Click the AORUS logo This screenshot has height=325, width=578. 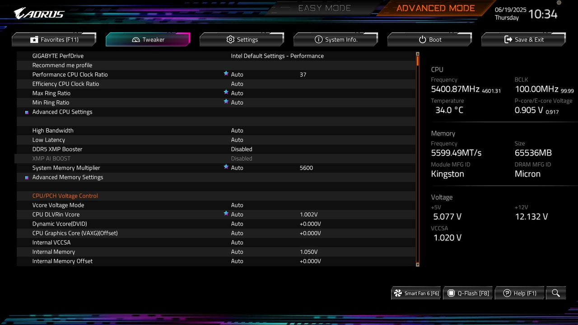[x=39, y=14]
